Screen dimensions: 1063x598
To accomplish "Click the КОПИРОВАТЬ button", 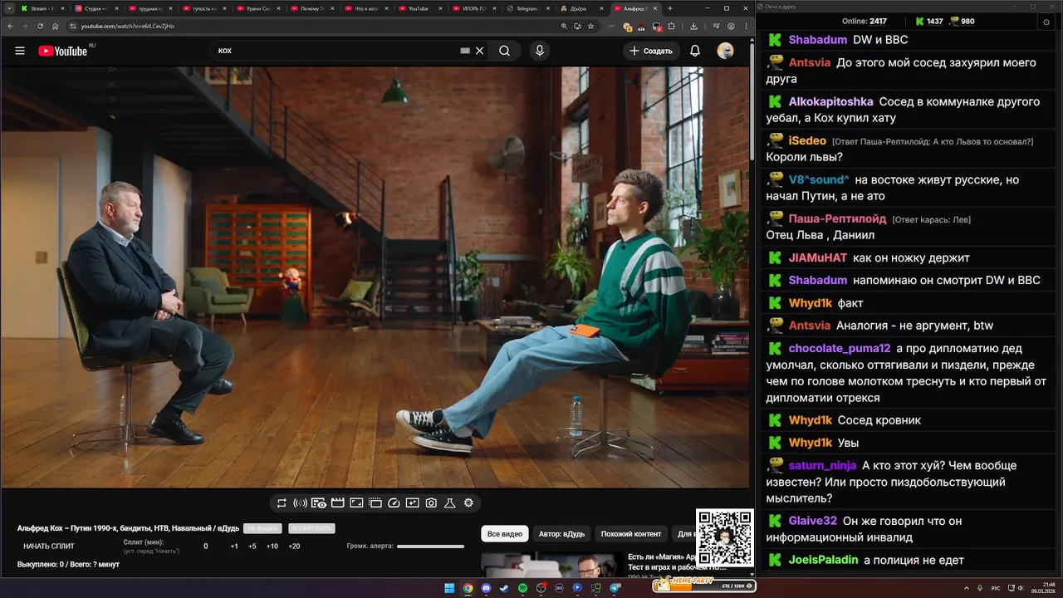I will tap(312, 528).
